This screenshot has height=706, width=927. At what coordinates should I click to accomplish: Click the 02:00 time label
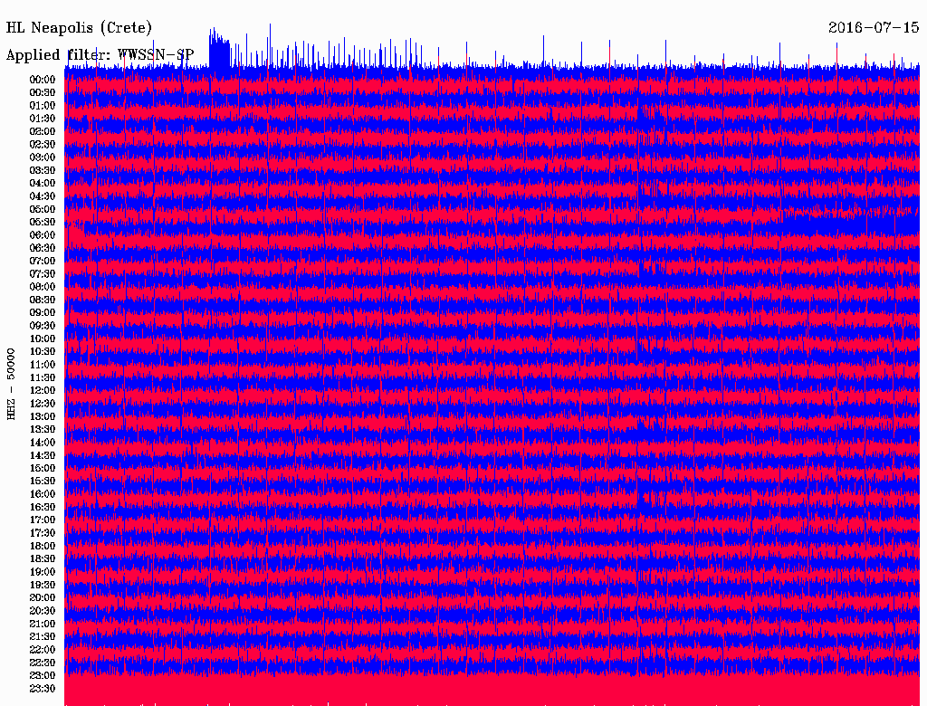pos(43,131)
